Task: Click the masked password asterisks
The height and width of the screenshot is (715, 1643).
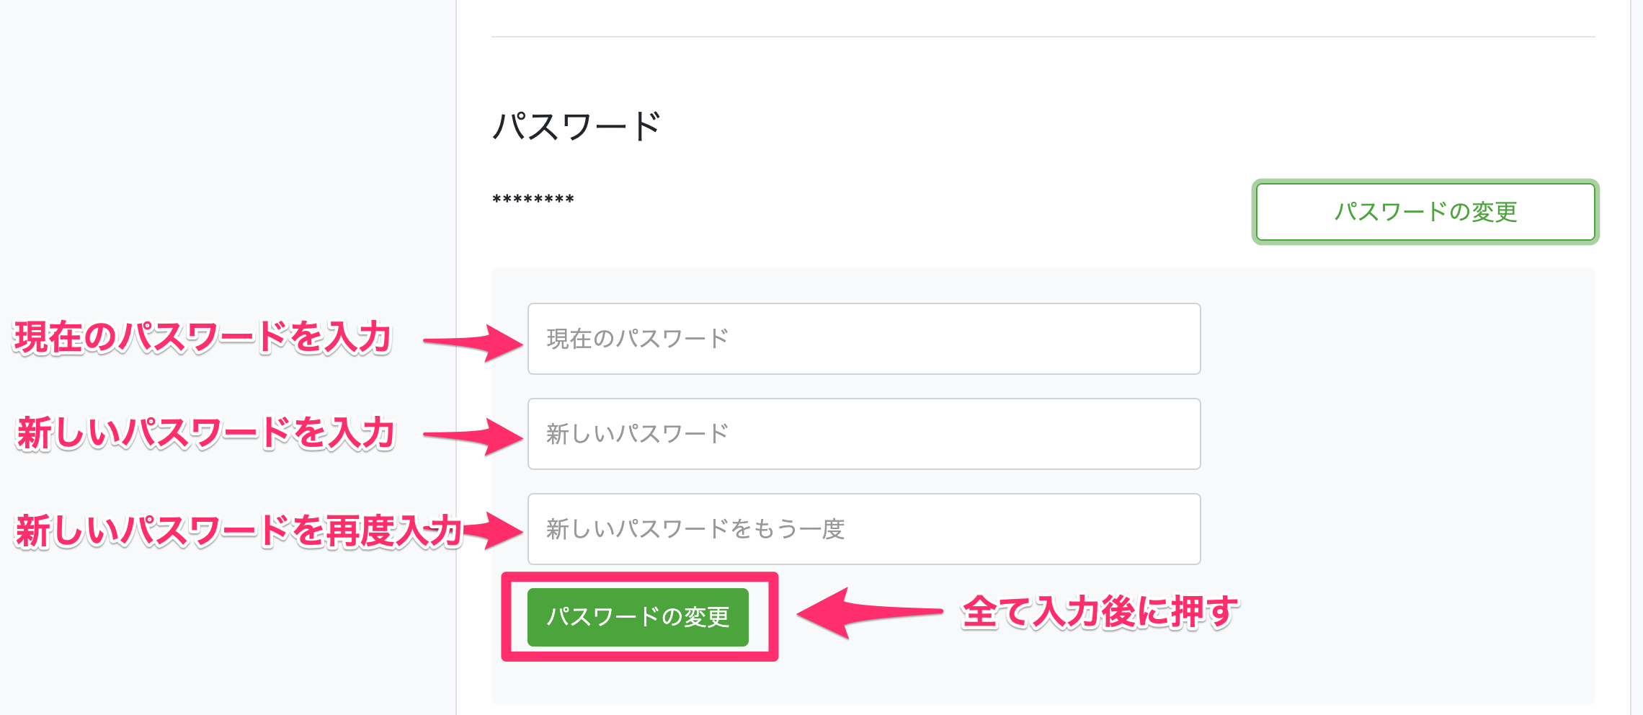Action: coord(533,200)
